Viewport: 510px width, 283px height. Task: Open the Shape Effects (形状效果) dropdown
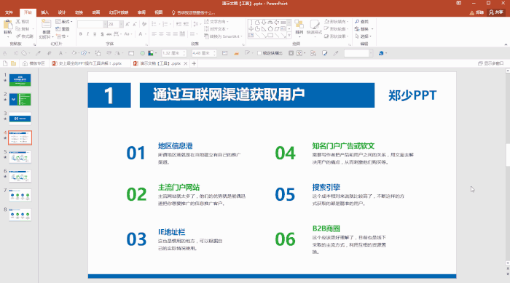337,36
